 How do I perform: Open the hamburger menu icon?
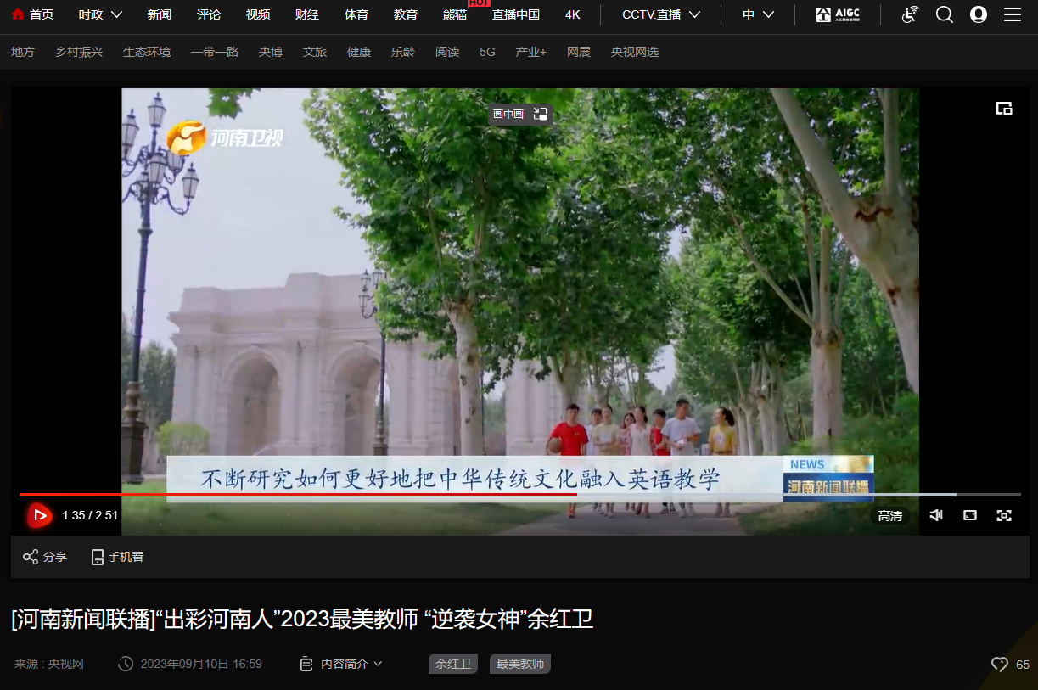(x=1013, y=14)
